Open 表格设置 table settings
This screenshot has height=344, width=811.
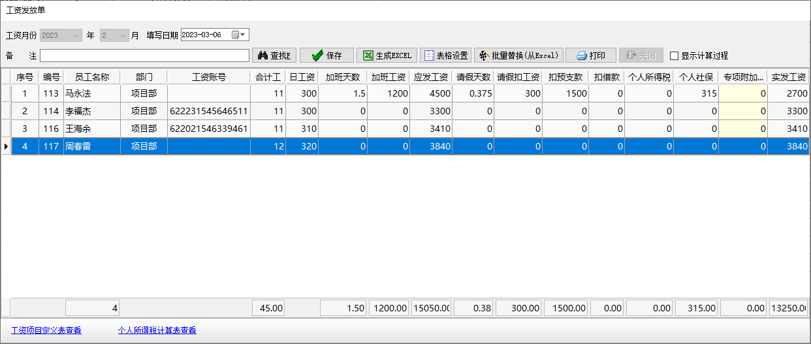coord(445,55)
